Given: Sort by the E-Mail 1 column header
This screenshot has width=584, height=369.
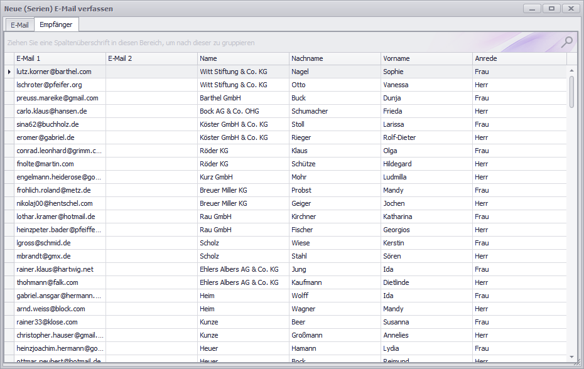Looking at the screenshot, I should coord(60,58).
